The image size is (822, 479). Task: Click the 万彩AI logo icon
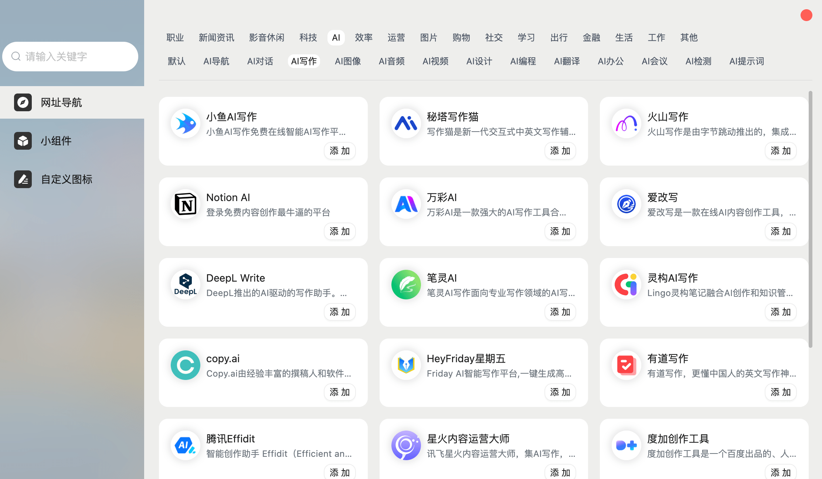406,204
